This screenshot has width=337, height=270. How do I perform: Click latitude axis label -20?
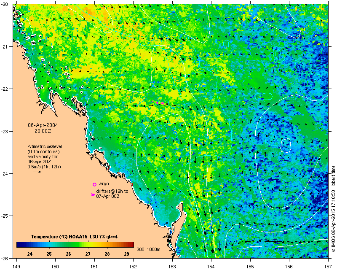pos(4,4)
